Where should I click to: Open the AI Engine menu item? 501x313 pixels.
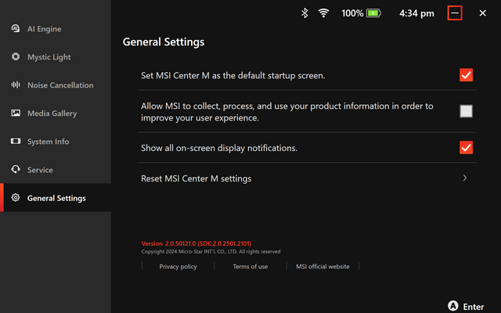pos(56,29)
